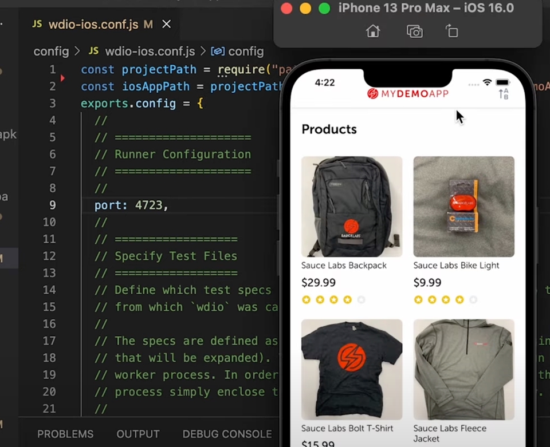Close the Simulator window with red button
The image size is (550, 447).
click(x=286, y=8)
